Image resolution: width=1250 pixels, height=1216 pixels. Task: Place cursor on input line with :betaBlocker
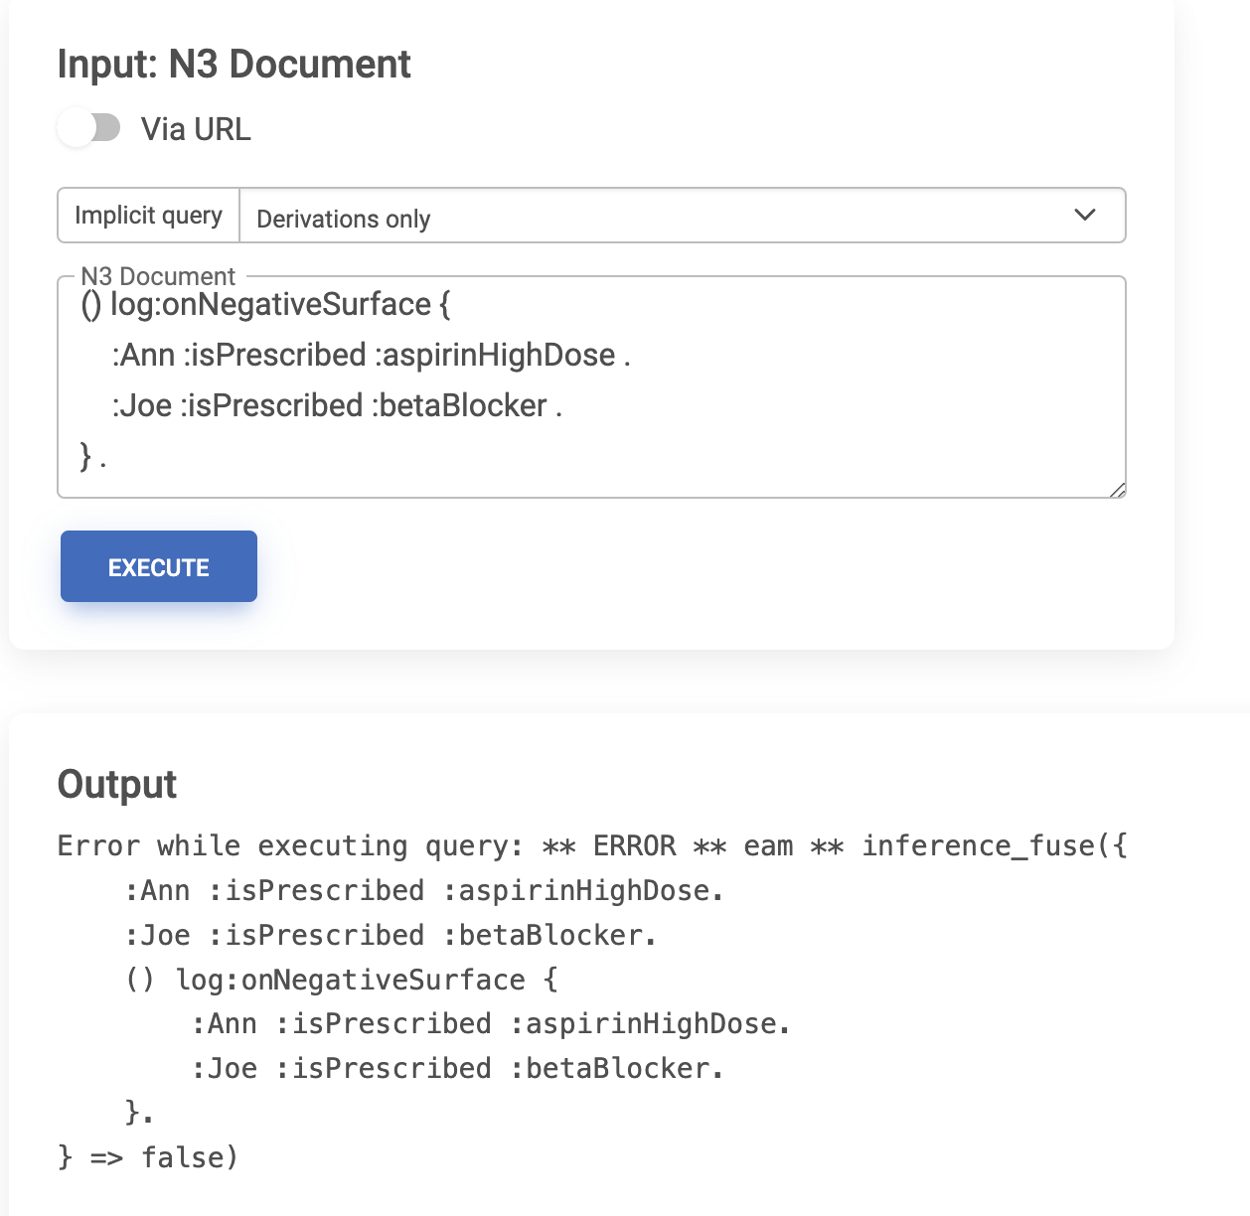point(337,405)
